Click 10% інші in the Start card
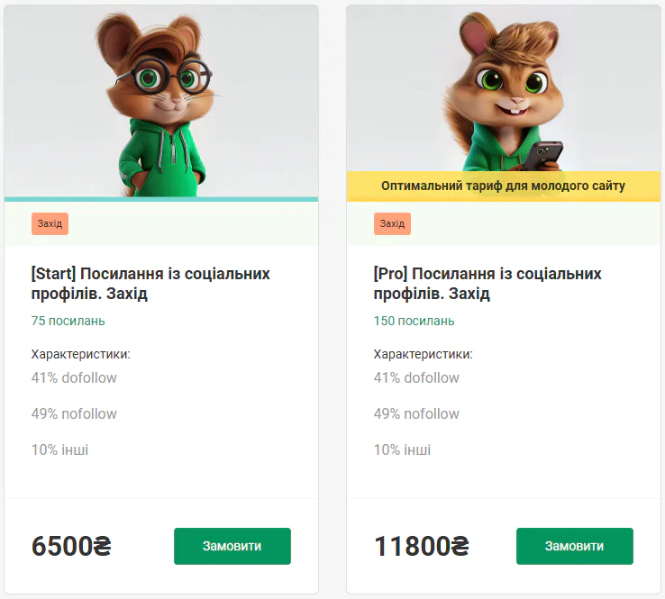The image size is (665, 599). (59, 449)
